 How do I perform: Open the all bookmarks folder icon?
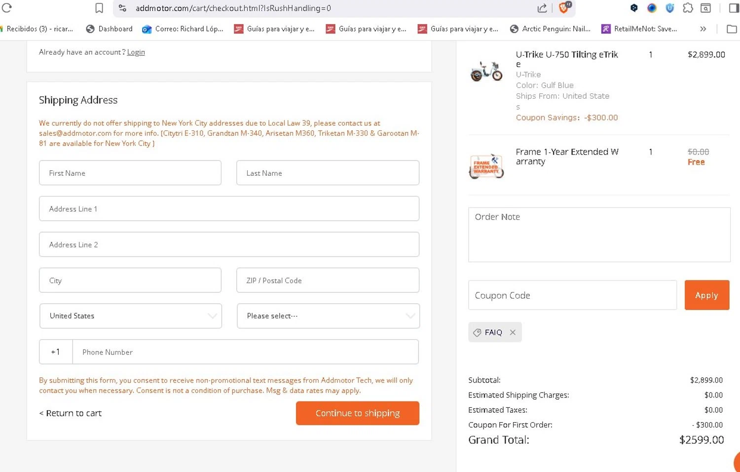(732, 29)
